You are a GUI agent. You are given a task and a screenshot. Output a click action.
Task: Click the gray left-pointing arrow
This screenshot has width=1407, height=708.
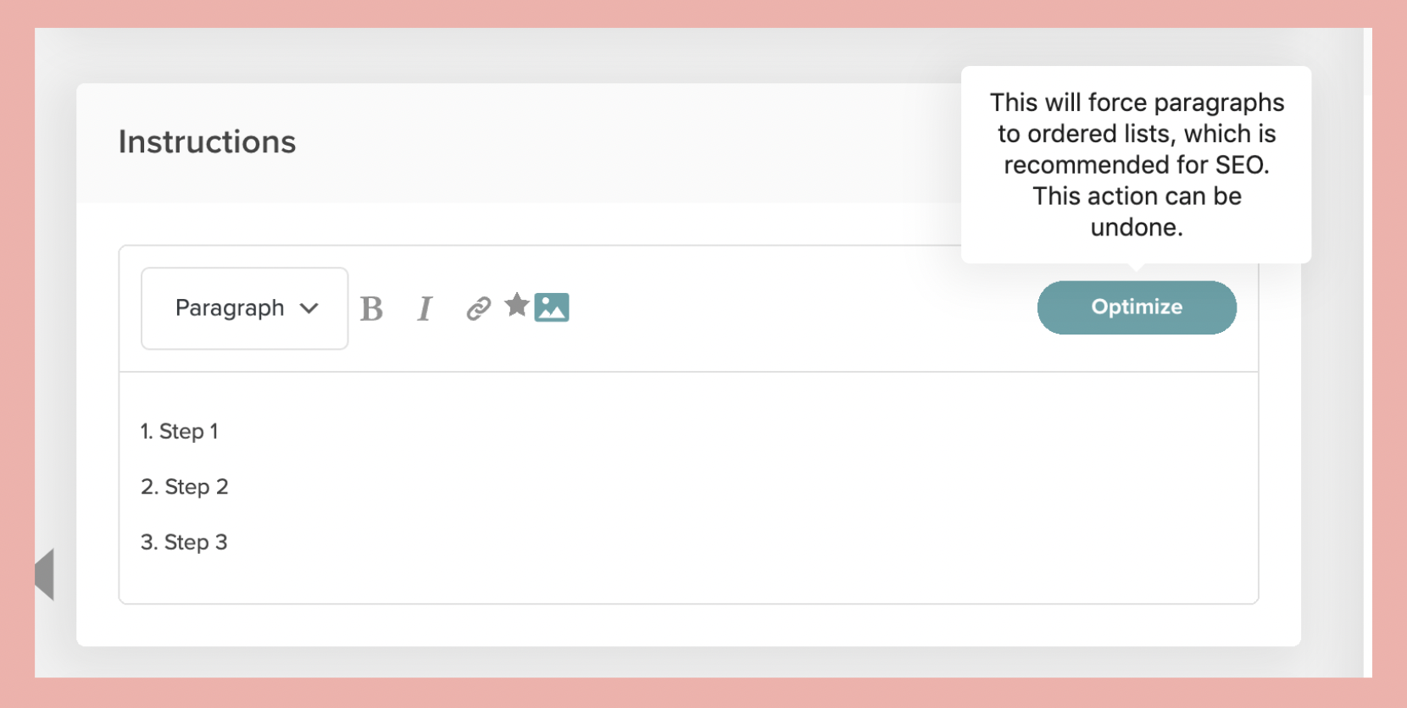tap(45, 574)
